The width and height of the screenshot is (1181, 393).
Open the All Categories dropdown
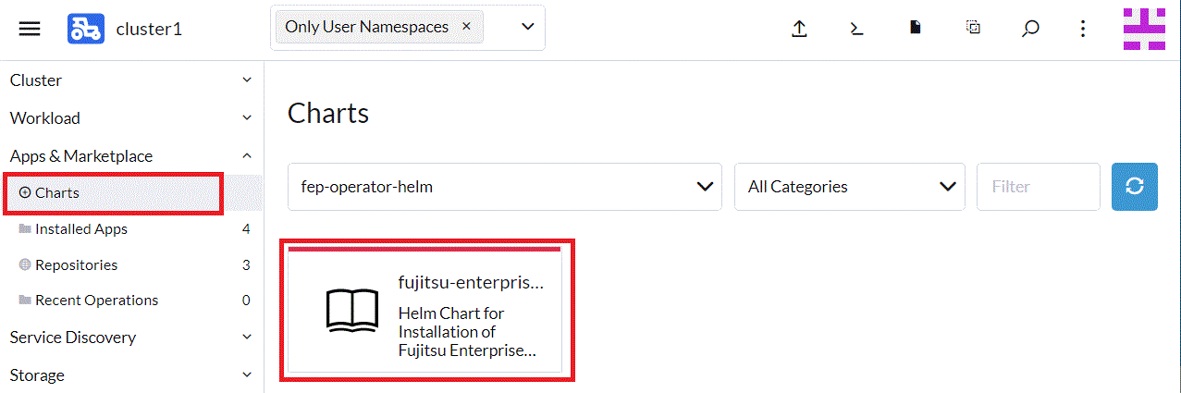click(849, 187)
